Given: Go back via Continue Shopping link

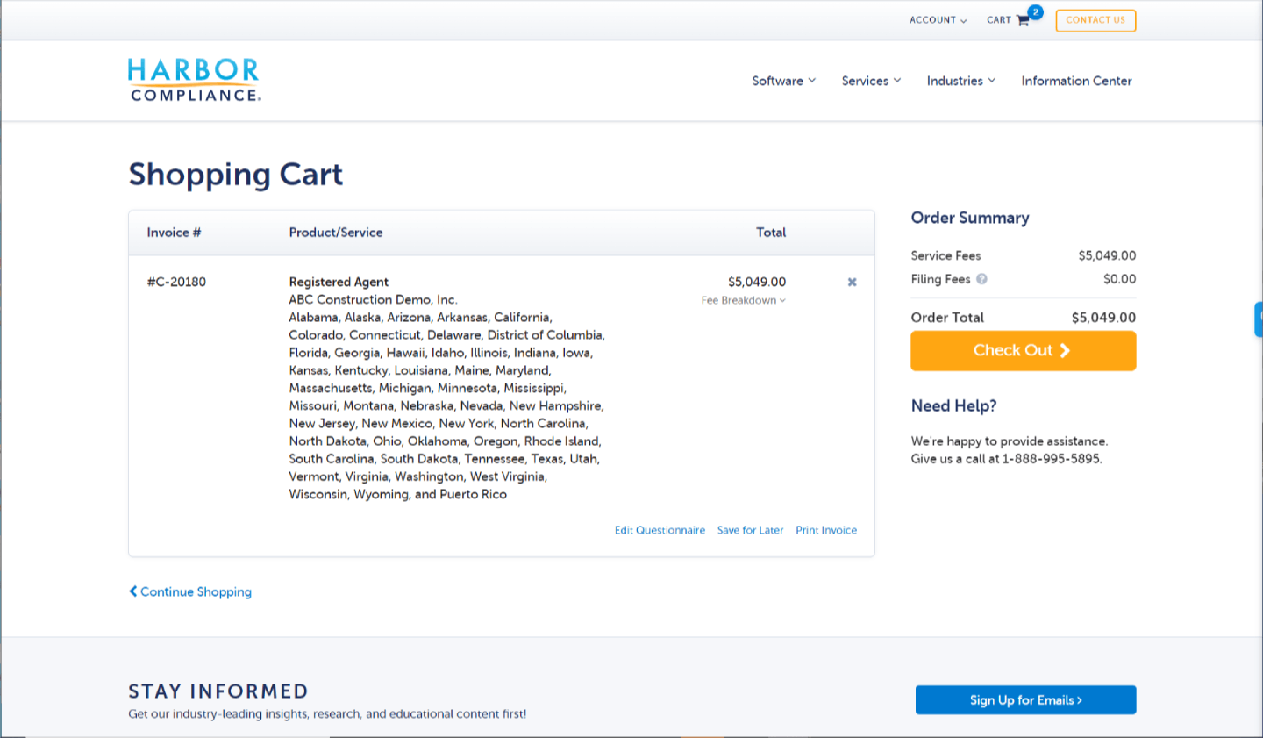Looking at the screenshot, I should click(190, 591).
